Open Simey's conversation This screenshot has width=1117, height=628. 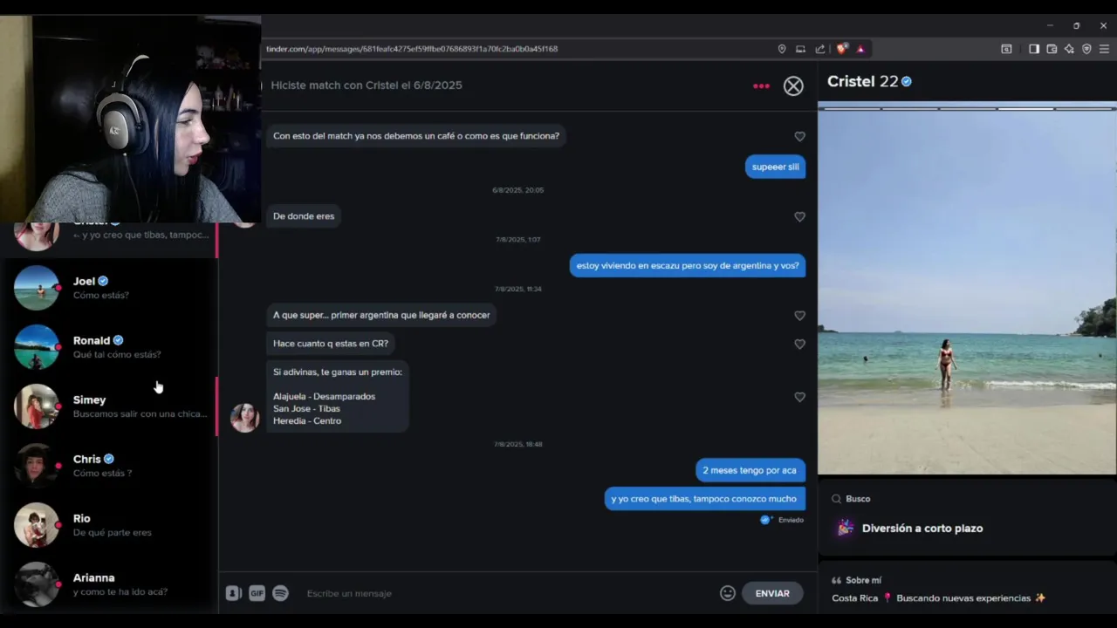click(x=109, y=406)
